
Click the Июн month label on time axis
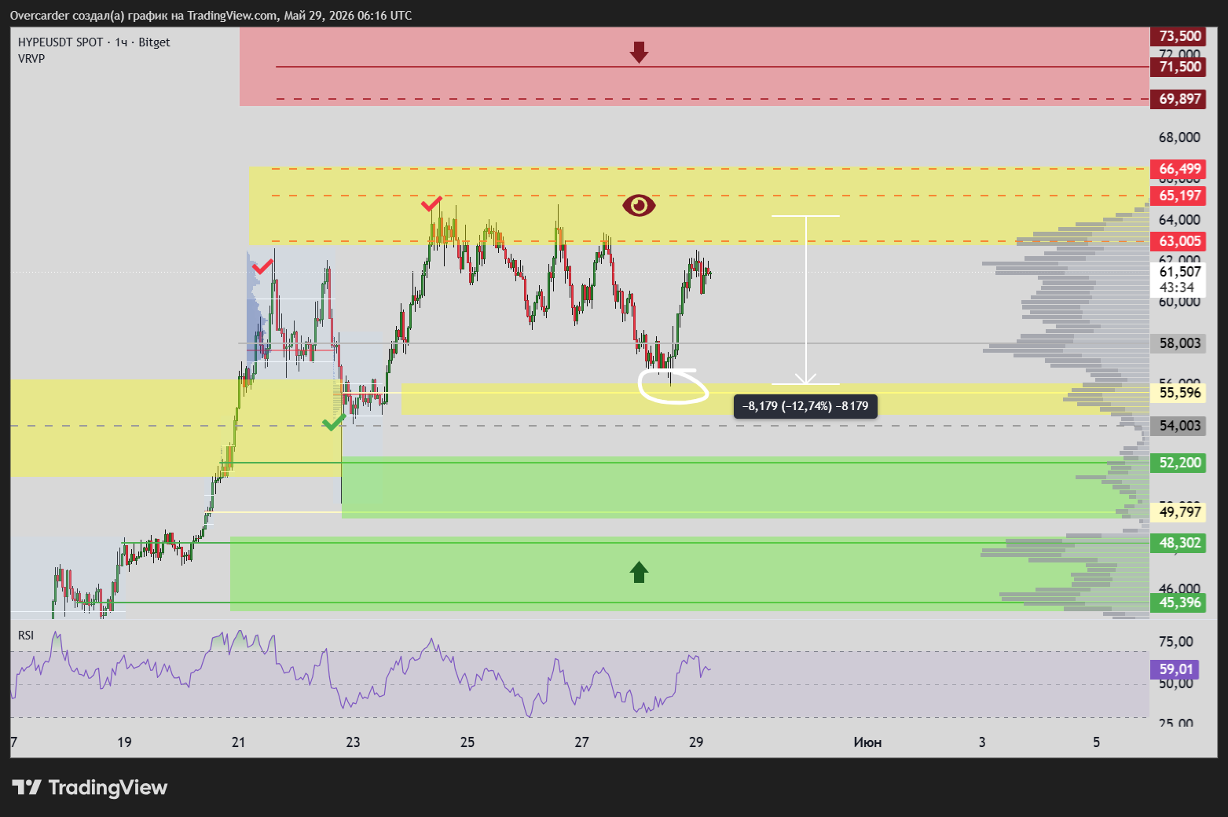tap(867, 742)
